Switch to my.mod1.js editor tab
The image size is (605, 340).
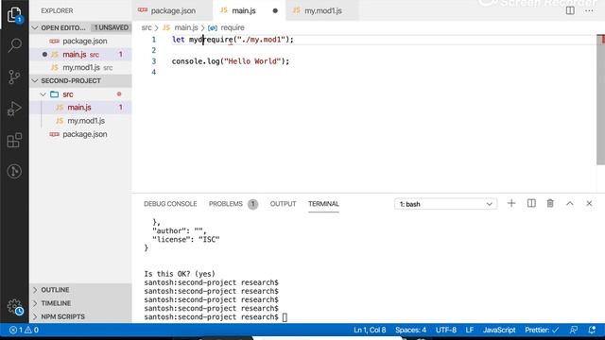tap(322, 10)
